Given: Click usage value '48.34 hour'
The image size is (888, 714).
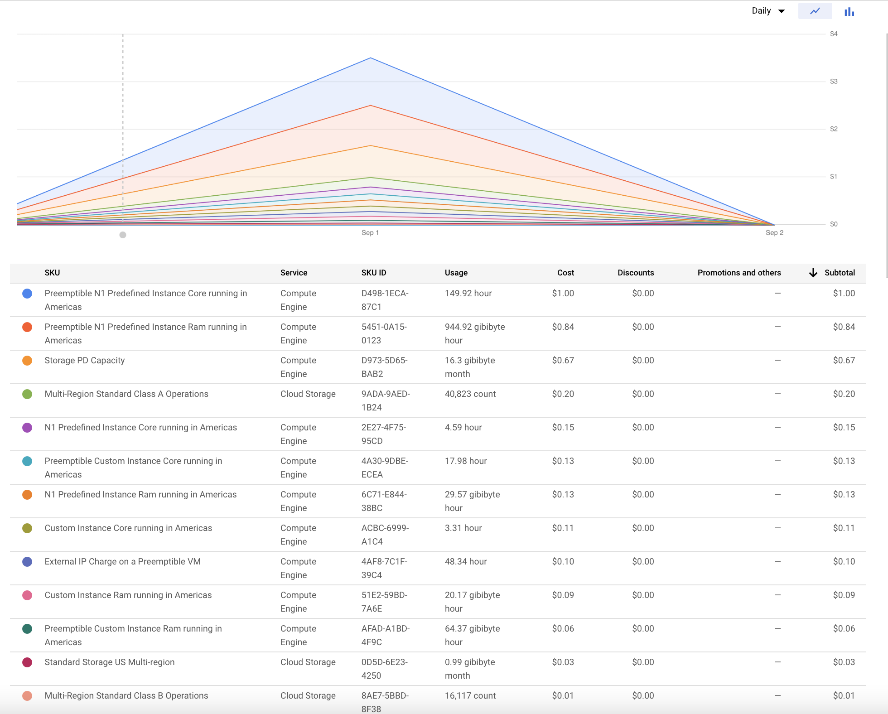Looking at the screenshot, I should (x=466, y=562).
